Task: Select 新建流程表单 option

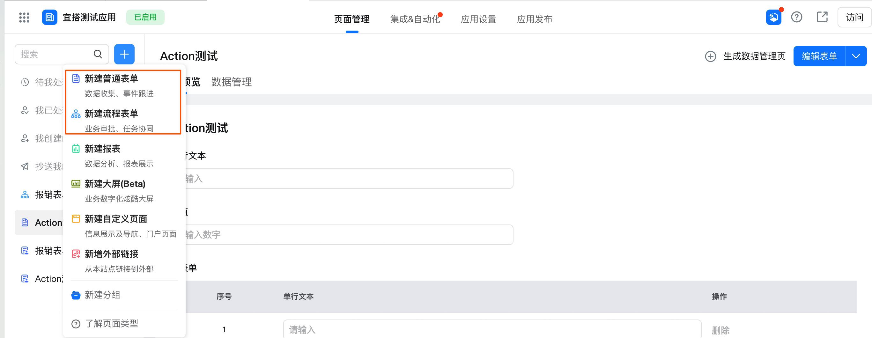Action: pyautogui.click(x=111, y=114)
